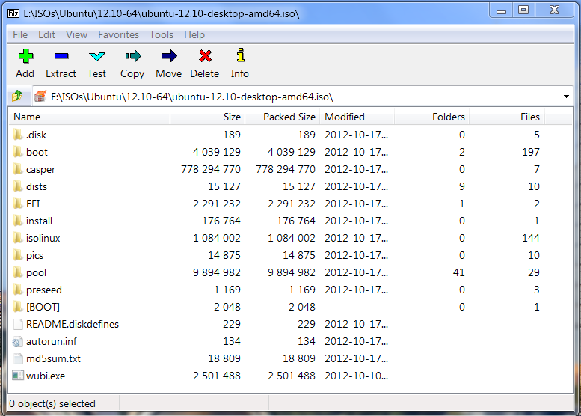Select the dists folder icon
Viewport: 581px width, 416px height.
[x=17, y=186]
